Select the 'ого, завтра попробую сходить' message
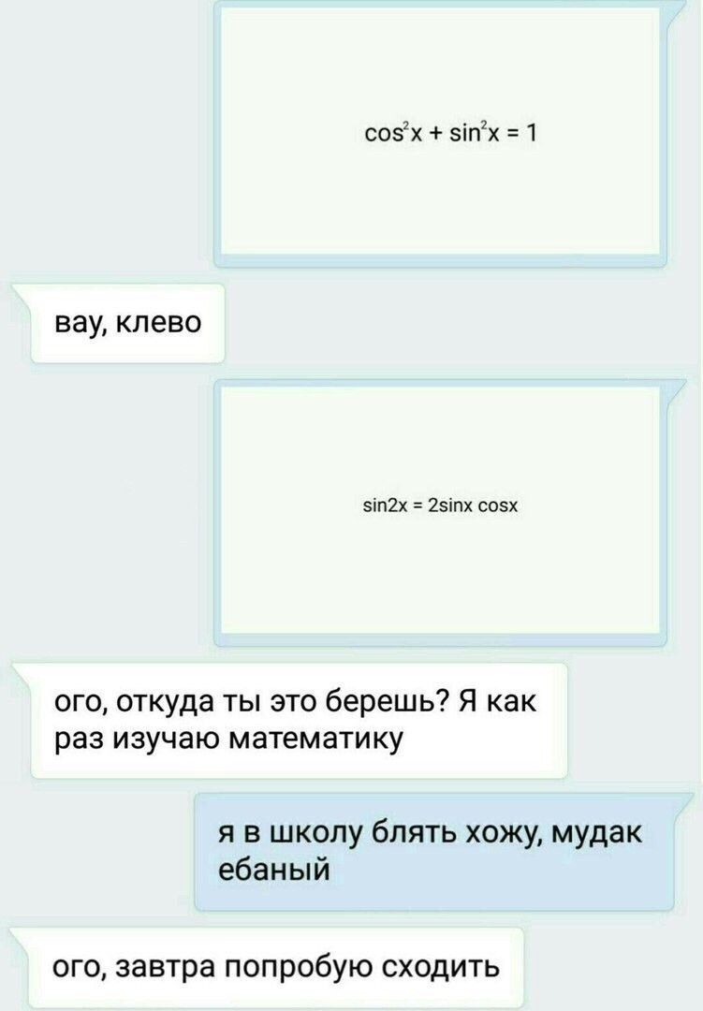 [x=277, y=967]
